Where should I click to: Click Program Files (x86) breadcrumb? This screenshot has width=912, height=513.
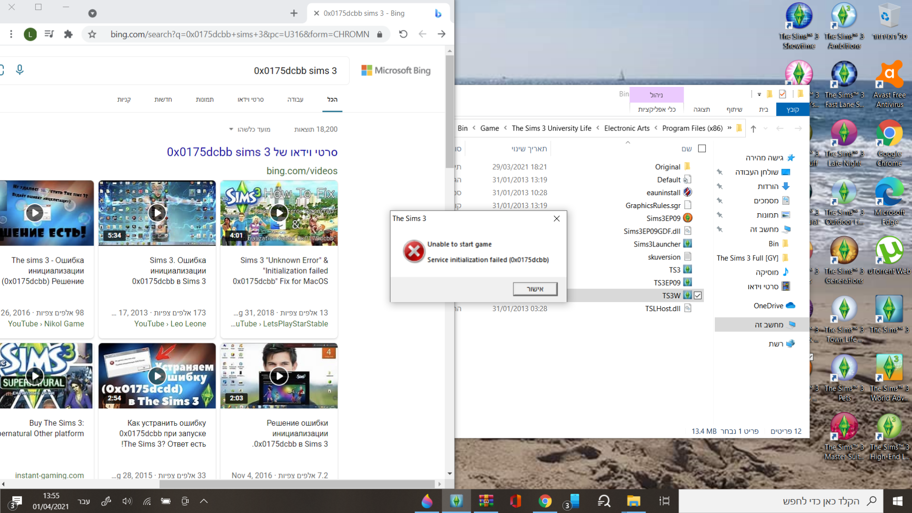point(692,128)
